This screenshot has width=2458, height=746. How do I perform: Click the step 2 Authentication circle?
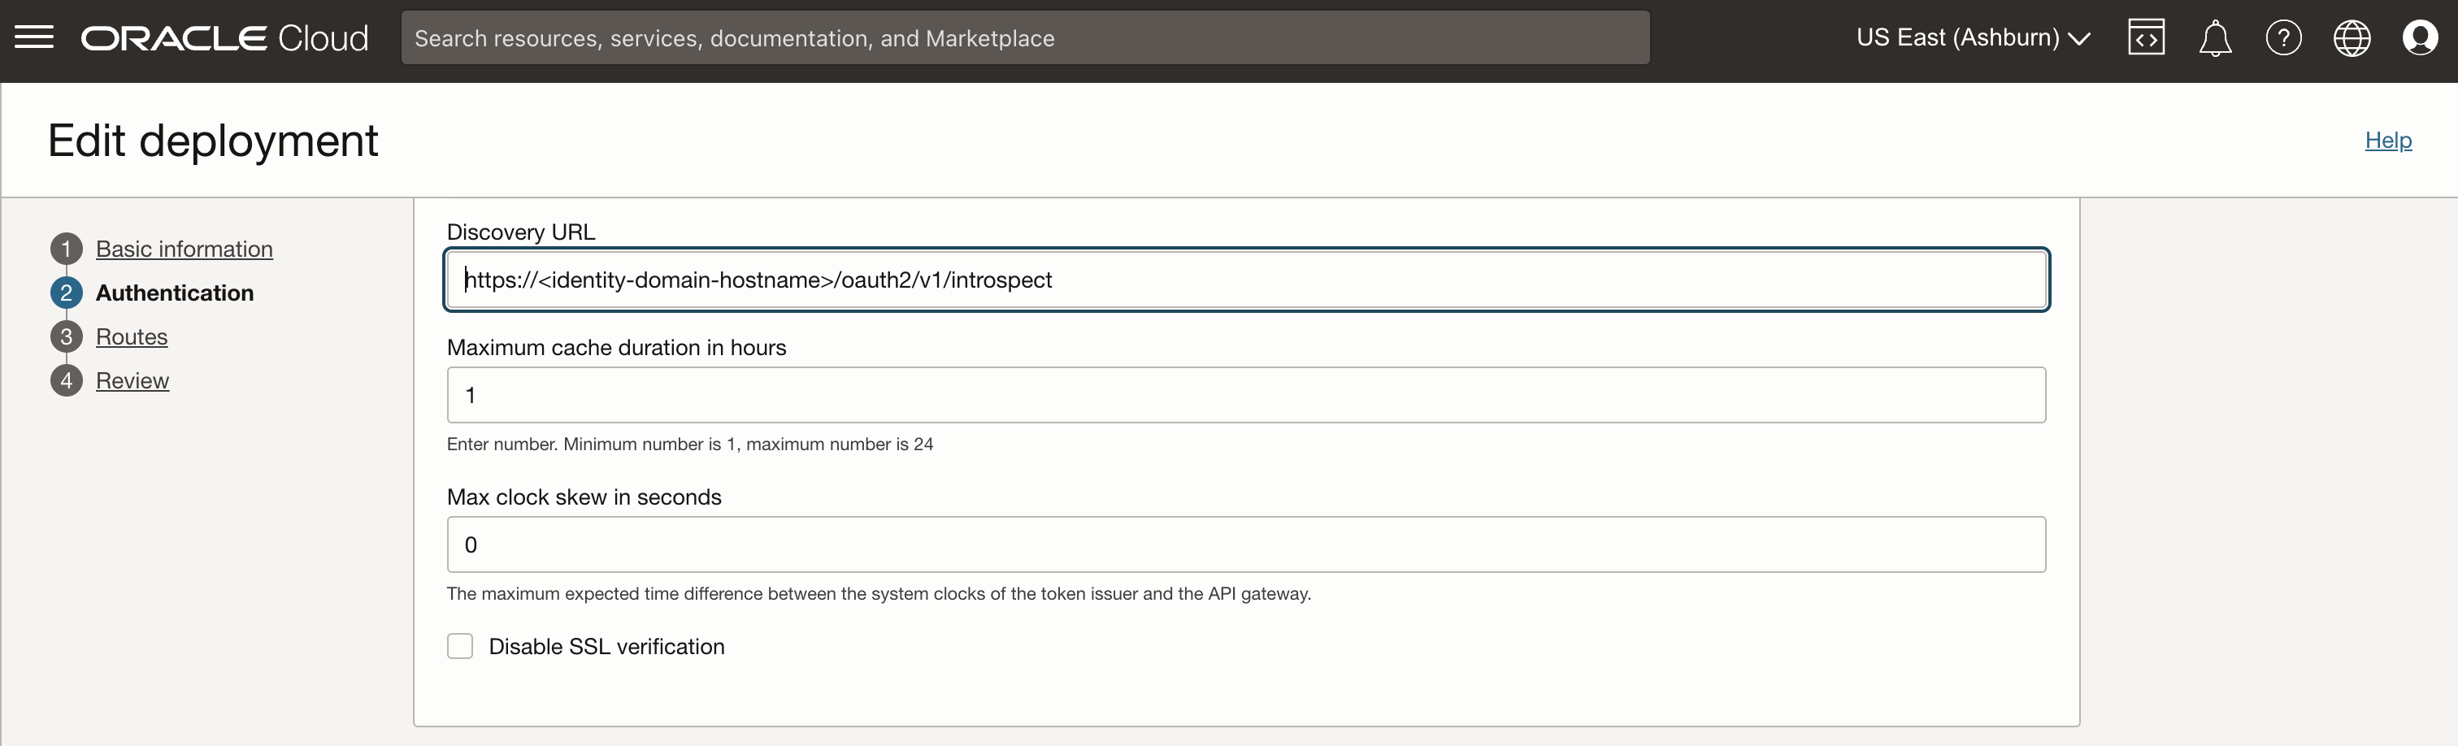click(66, 292)
